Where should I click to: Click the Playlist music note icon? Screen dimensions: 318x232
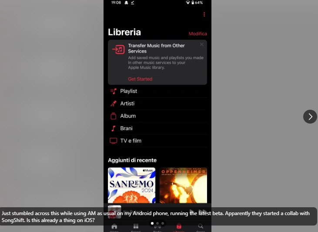point(114,91)
